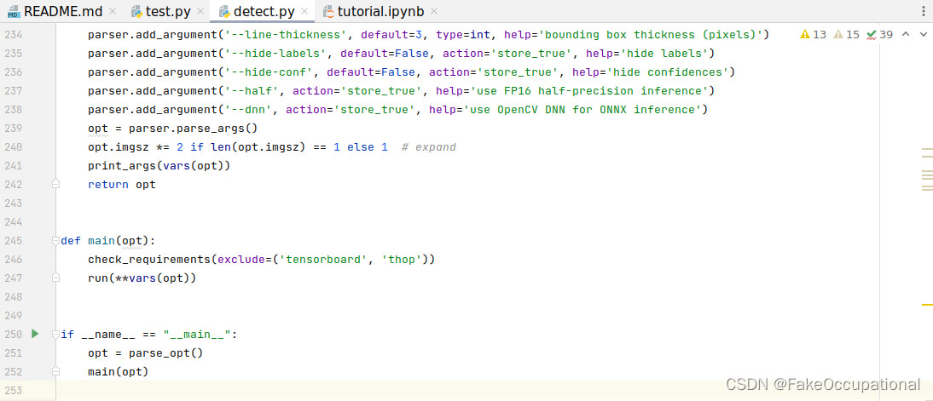Screen dimensions: 933x401
Task: Go to previous highlighted error arrow
Action: 906,34
